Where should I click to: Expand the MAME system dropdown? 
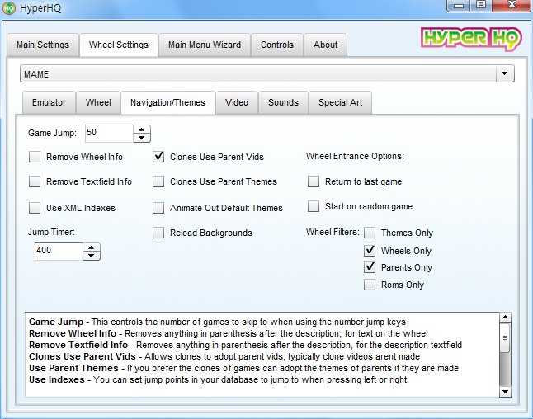(x=503, y=74)
